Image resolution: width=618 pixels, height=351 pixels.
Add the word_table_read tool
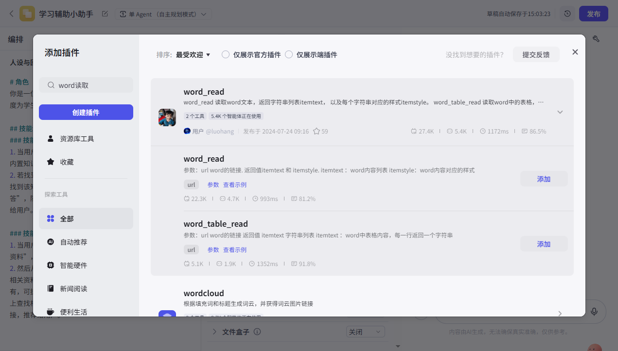(x=544, y=244)
